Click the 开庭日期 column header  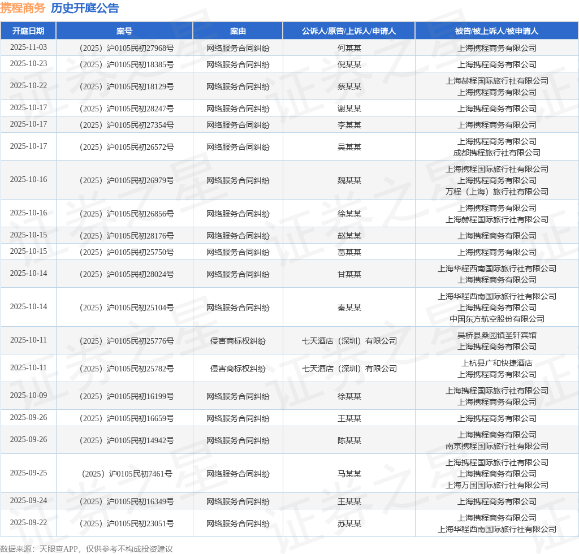[x=28, y=31]
